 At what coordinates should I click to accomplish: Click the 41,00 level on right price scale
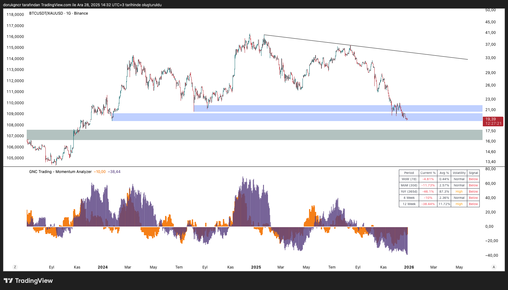pos(491,33)
